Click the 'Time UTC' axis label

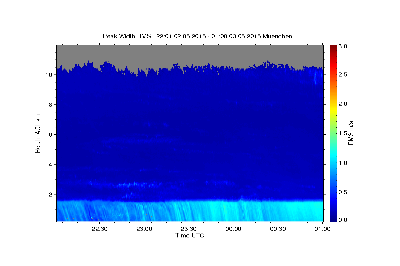coord(190,235)
